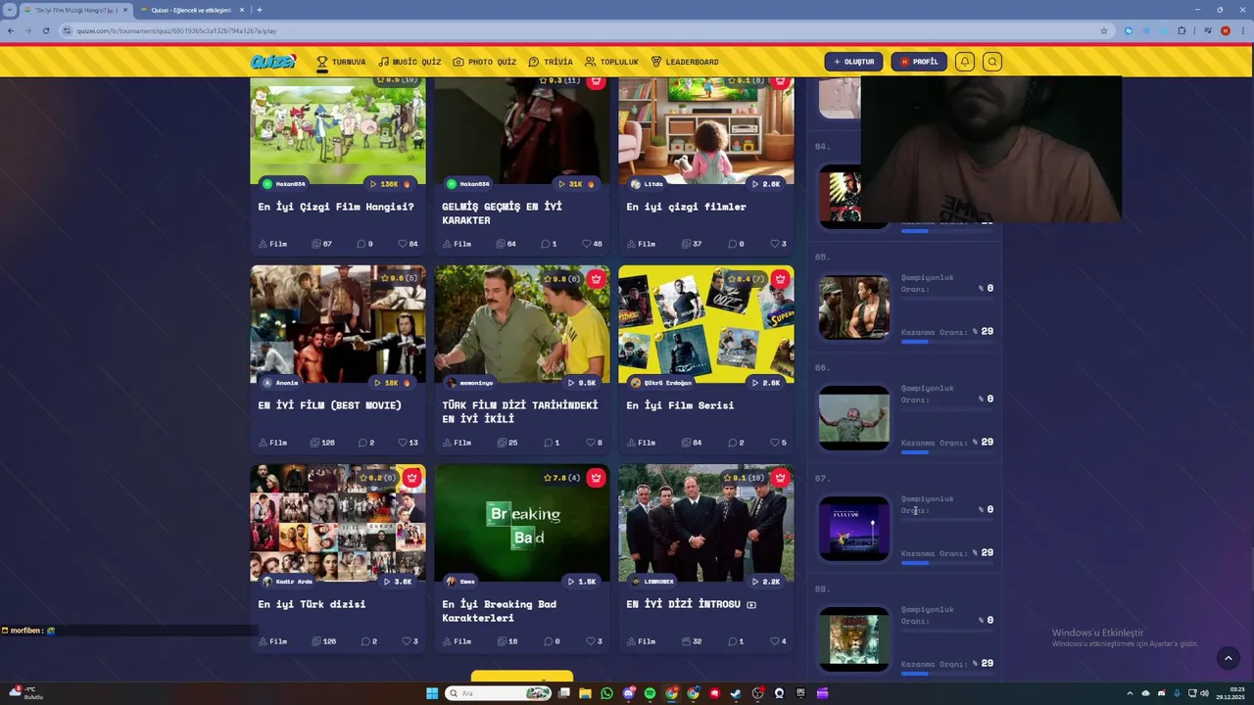This screenshot has width=1254, height=705.
Task: Click the Sopranos intro quiz thumbnail
Action: [x=706, y=523]
